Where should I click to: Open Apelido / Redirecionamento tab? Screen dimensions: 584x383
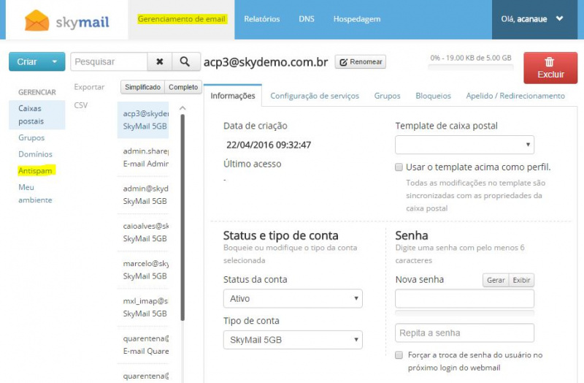pos(515,96)
